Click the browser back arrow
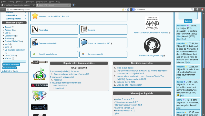This screenshot has height=116, width=205. tap(3, 9)
